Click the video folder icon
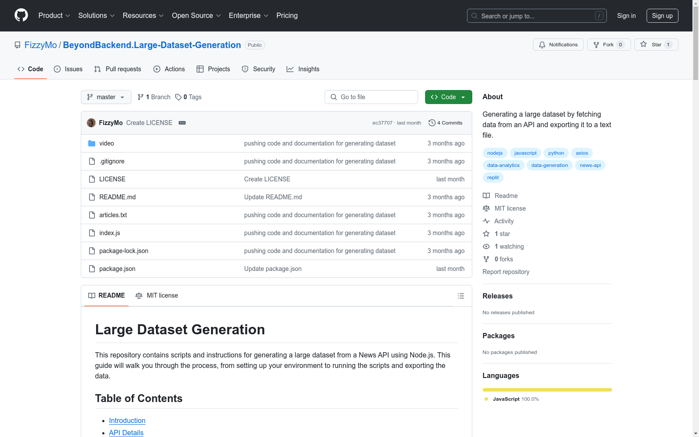Viewport: 699px width, 437px height. pyautogui.click(x=92, y=143)
